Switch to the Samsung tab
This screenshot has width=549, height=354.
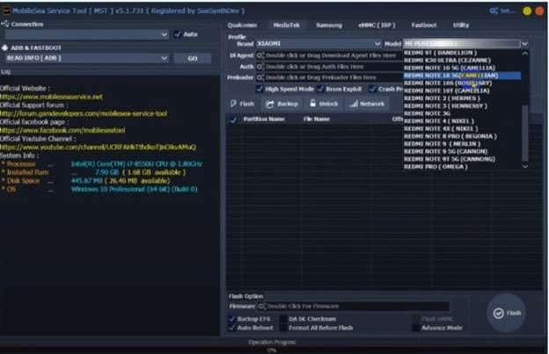coord(329,25)
